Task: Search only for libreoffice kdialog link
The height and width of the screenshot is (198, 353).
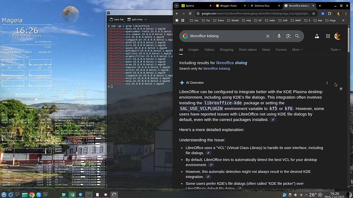Action: [216, 69]
